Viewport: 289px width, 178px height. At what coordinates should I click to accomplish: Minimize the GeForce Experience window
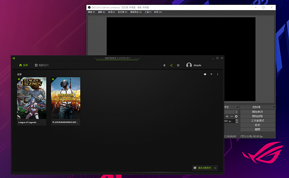[213, 58]
